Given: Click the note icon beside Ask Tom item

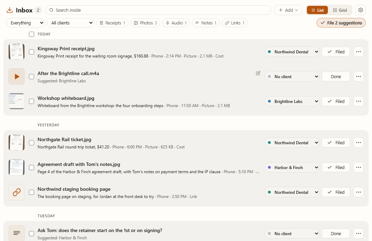Looking at the screenshot, I should click(x=17, y=233).
